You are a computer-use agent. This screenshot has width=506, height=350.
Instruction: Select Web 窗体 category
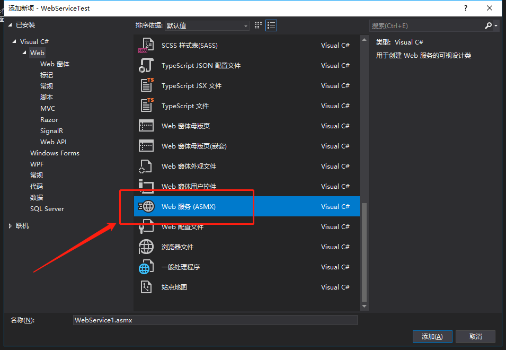point(55,64)
